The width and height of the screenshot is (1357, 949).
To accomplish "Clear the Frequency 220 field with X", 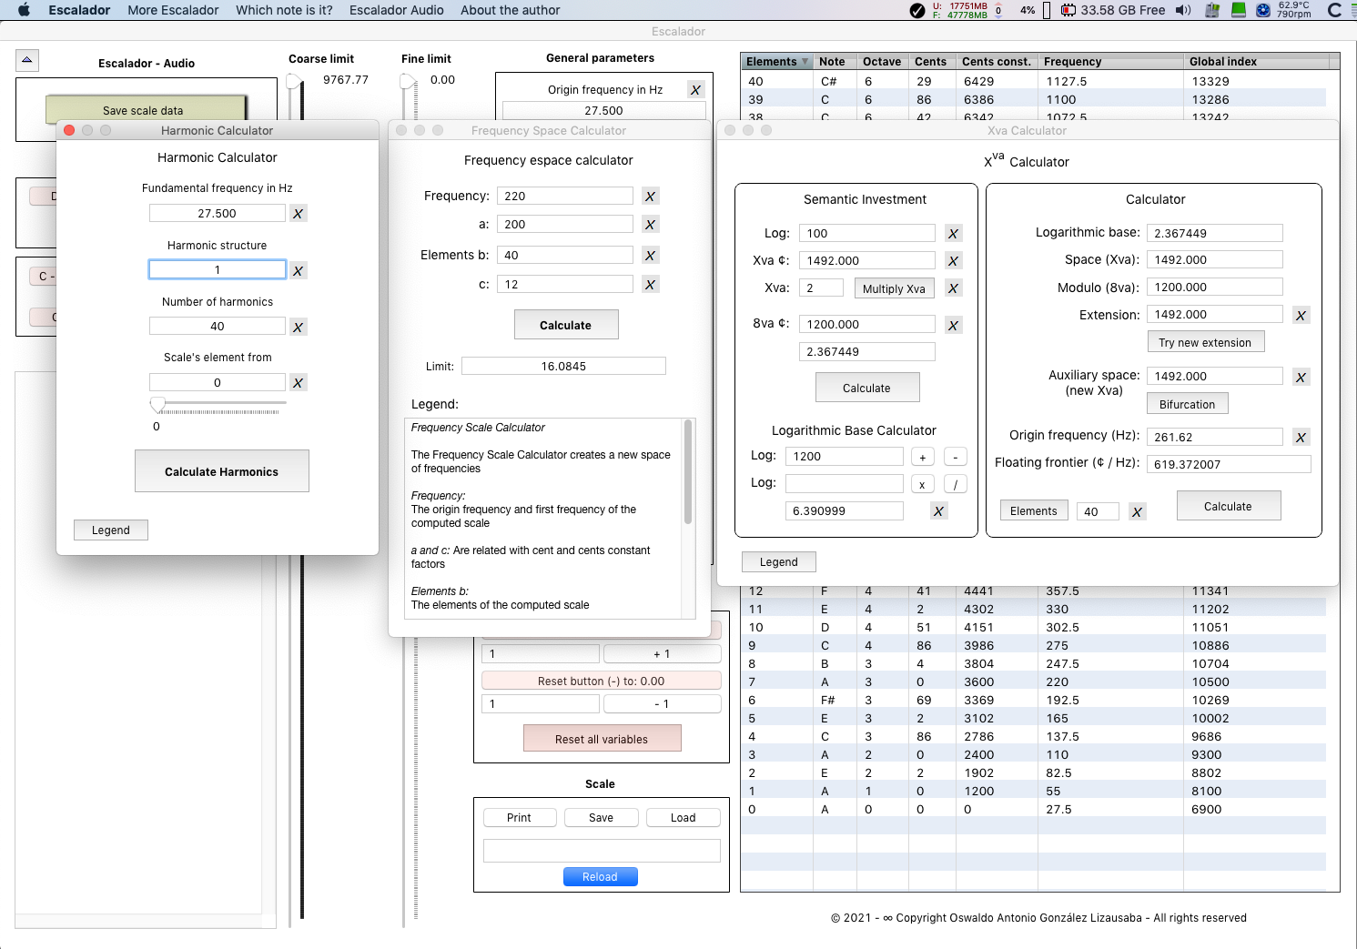I will point(650,197).
